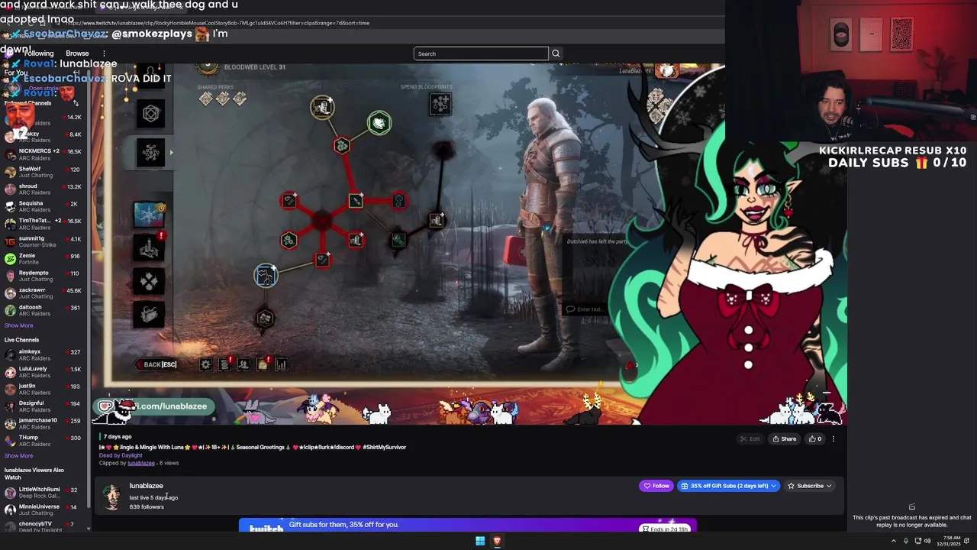Viewport: 977px width, 550px height.
Task: Open the top navigation three-dot menu
Action: click(104, 53)
